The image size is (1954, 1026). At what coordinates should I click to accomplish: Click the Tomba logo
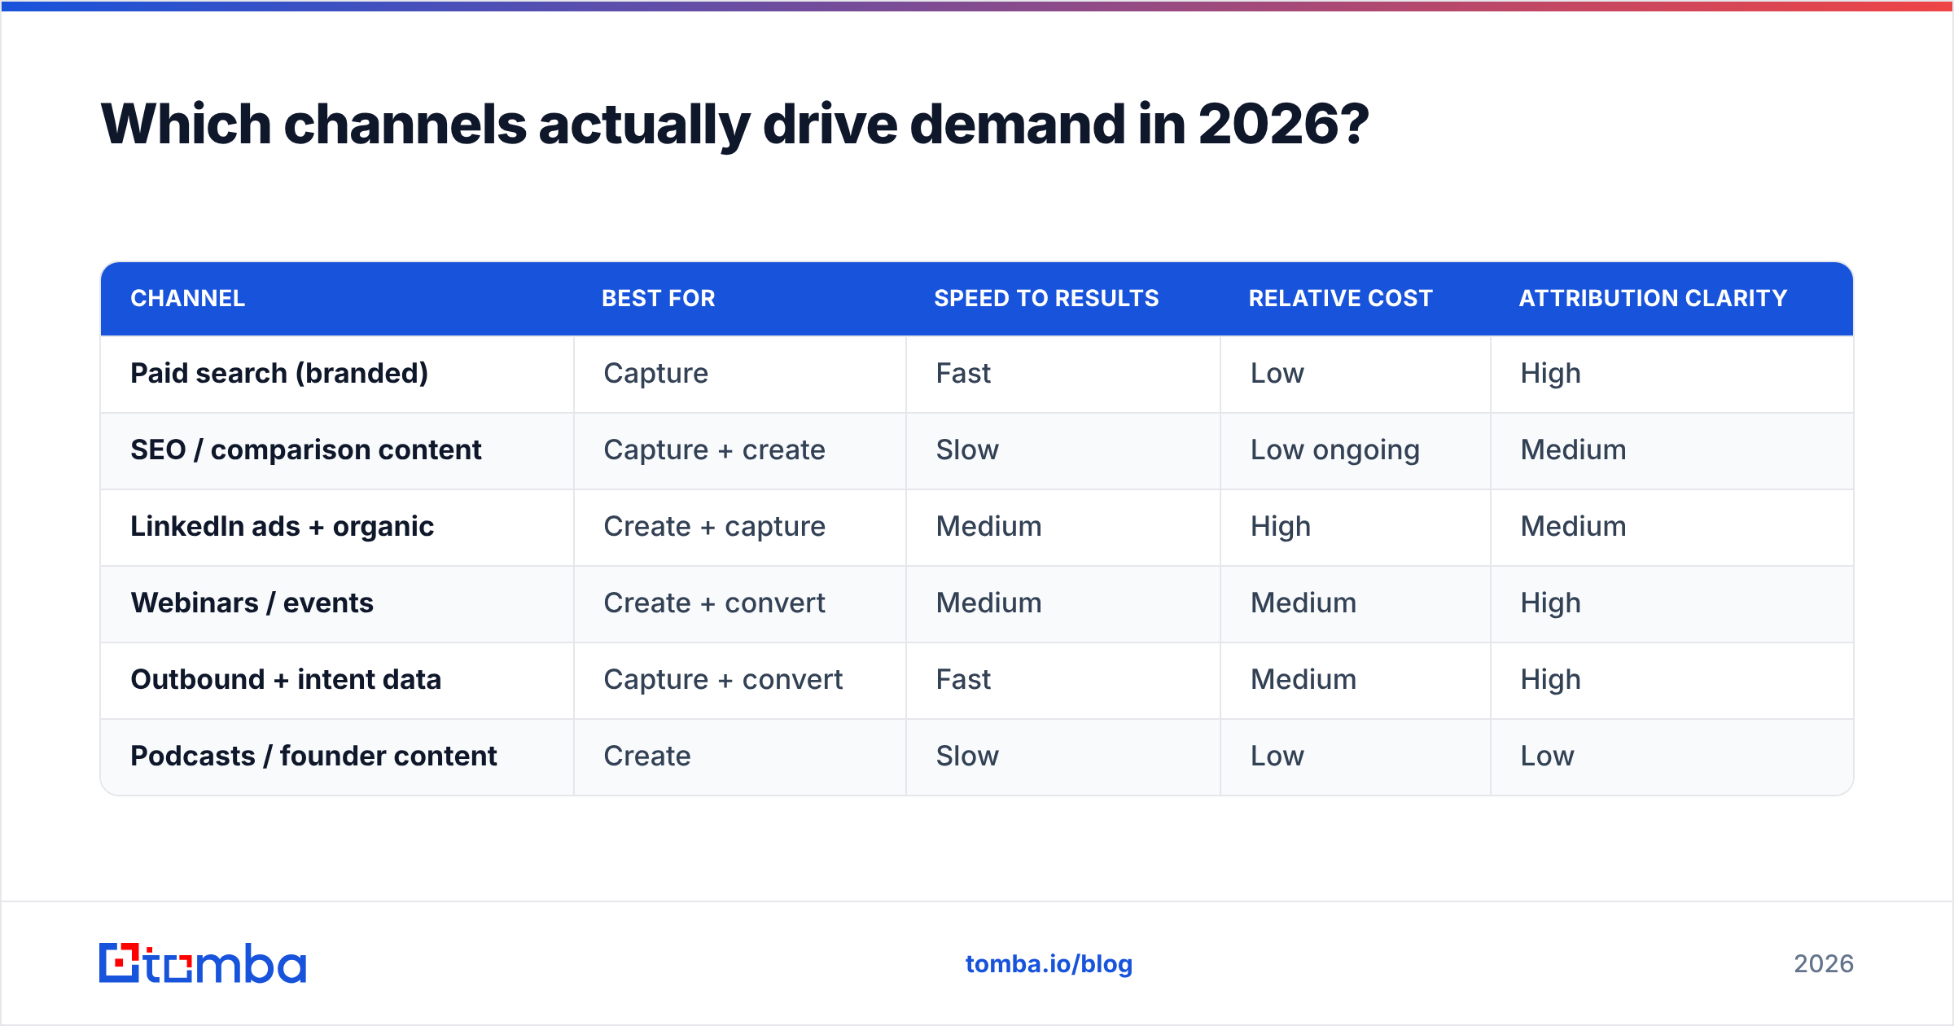[x=203, y=963]
